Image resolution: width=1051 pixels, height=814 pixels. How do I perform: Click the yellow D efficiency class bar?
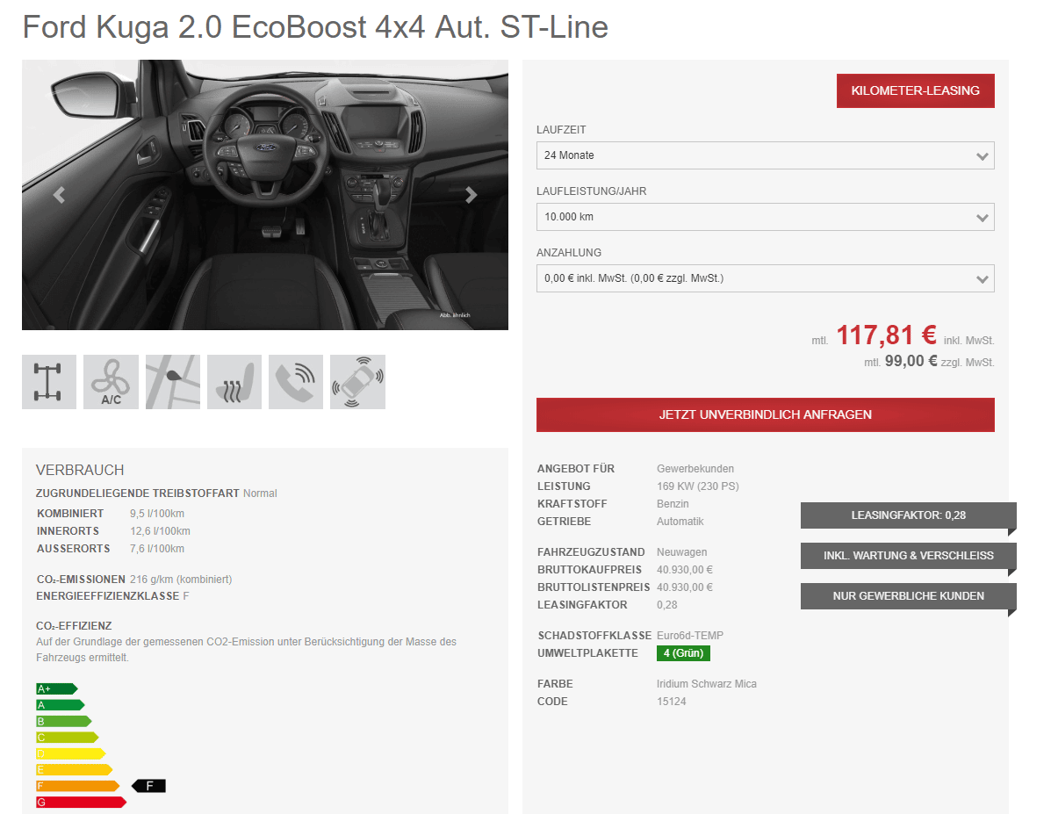71,753
